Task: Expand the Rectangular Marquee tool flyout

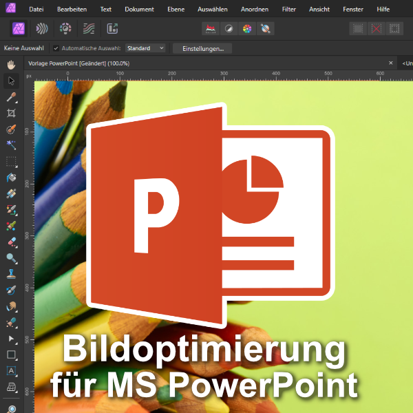Action: click(11, 161)
